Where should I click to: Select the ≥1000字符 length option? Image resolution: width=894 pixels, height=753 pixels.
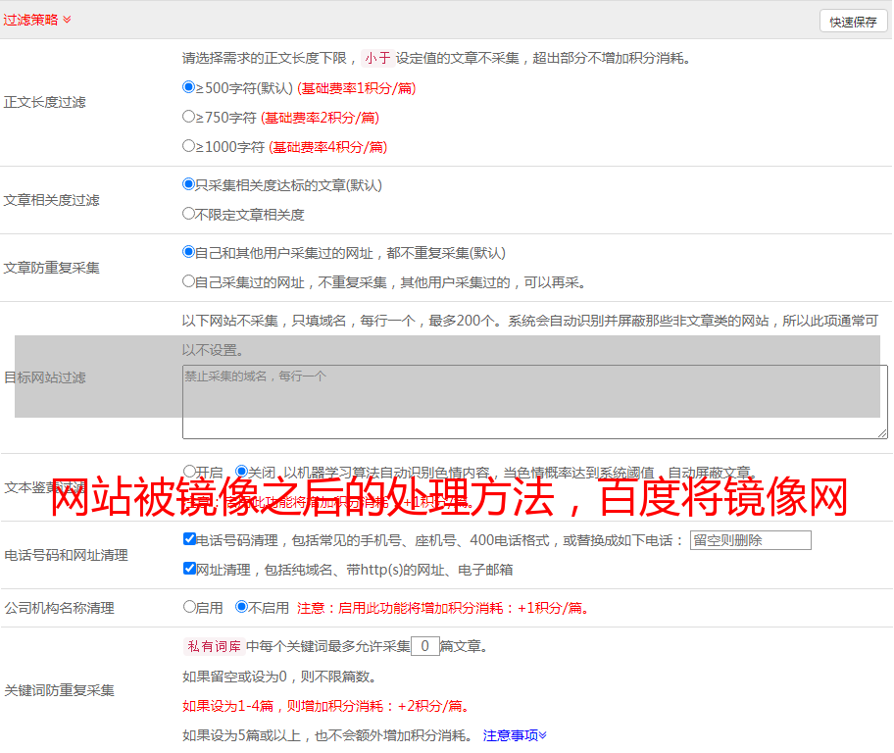tap(189, 146)
